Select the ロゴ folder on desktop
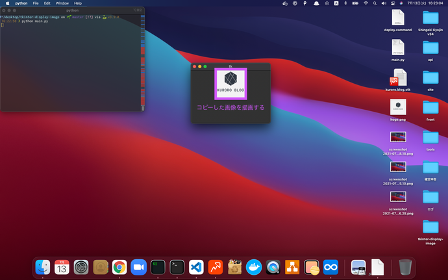The width and height of the screenshot is (448, 280). point(430,200)
